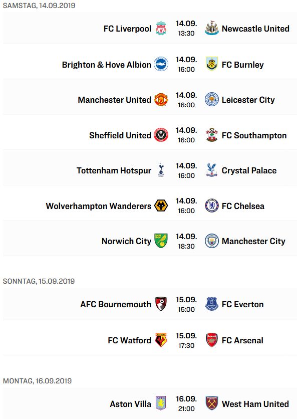Select the Sheffield United 16:00 kickoff time
Viewport: 297px width, 419px height.
click(186, 140)
